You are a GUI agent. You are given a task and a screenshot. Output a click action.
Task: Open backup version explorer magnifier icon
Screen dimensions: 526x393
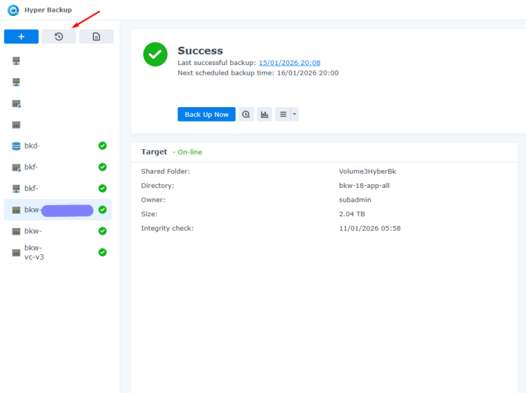pyautogui.click(x=246, y=114)
